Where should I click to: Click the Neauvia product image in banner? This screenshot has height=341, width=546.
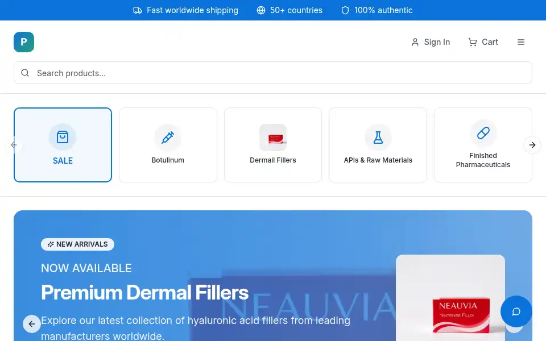450,298
